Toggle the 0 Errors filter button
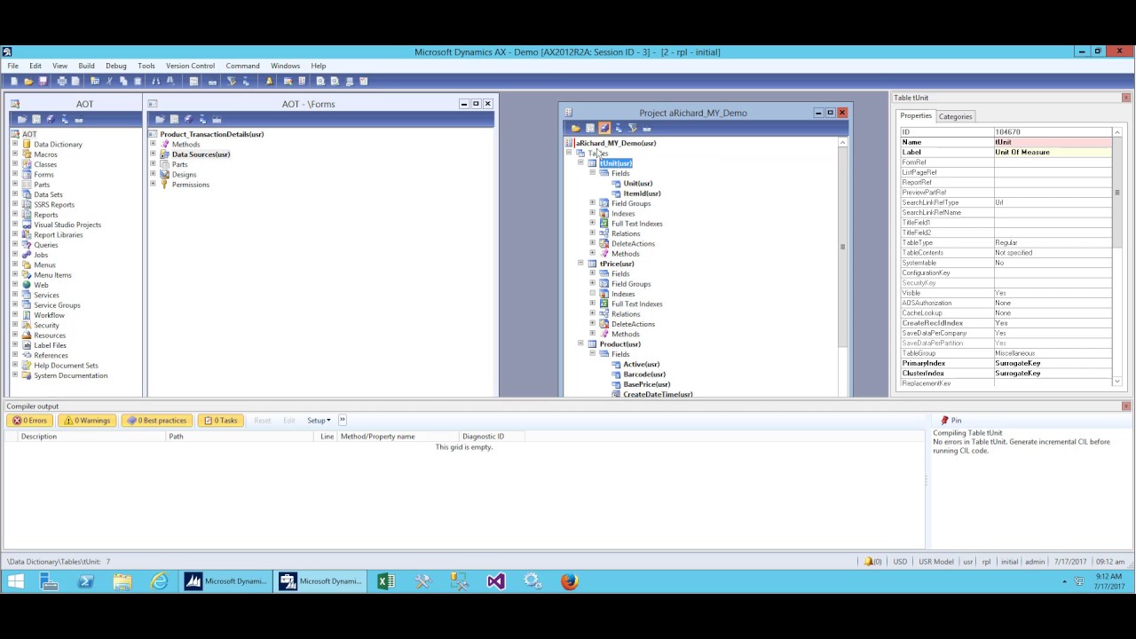The width and height of the screenshot is (1136, 639). (x=30, y=420)
